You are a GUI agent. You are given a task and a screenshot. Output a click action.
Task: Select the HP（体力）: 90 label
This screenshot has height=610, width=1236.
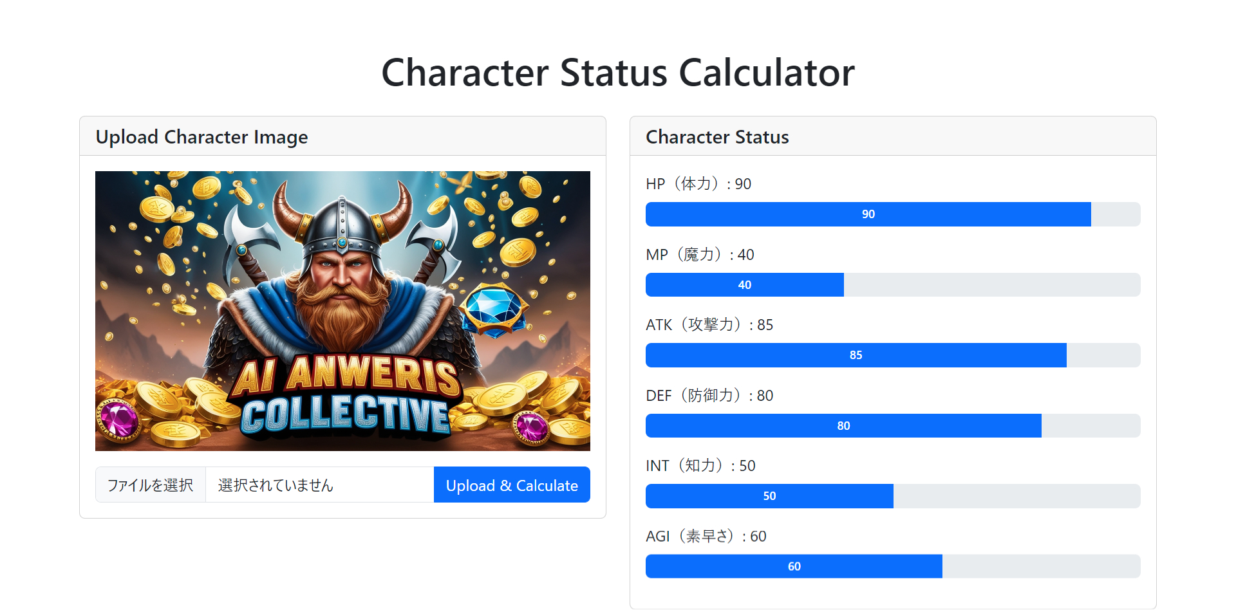[x=698, y=183]
